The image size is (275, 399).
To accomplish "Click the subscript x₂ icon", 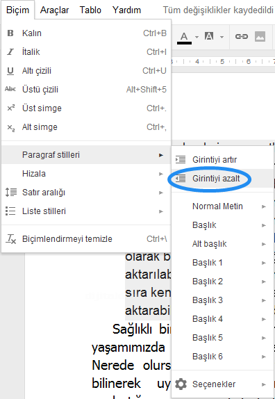I will [10, 127].
